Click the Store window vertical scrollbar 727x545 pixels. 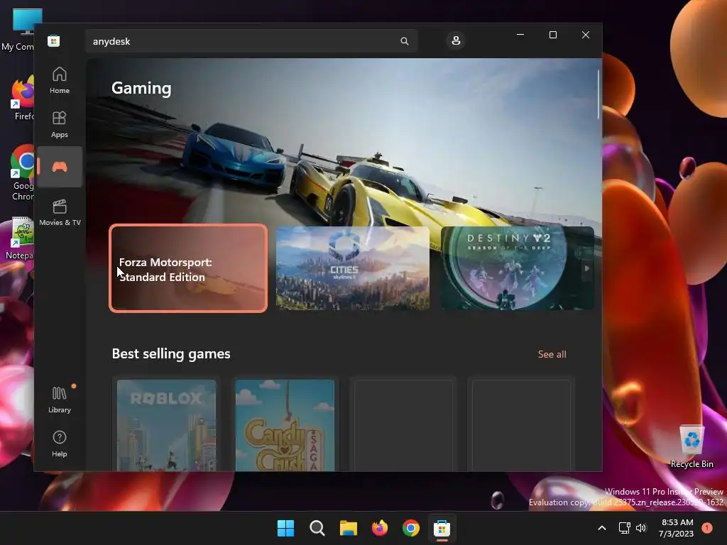click(x=598, y=94)
